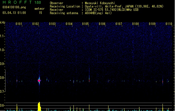The height and width of the screenshot is (111, 175).
Task: Click the large yellow amplitude peak
Action: pos(39,107)
